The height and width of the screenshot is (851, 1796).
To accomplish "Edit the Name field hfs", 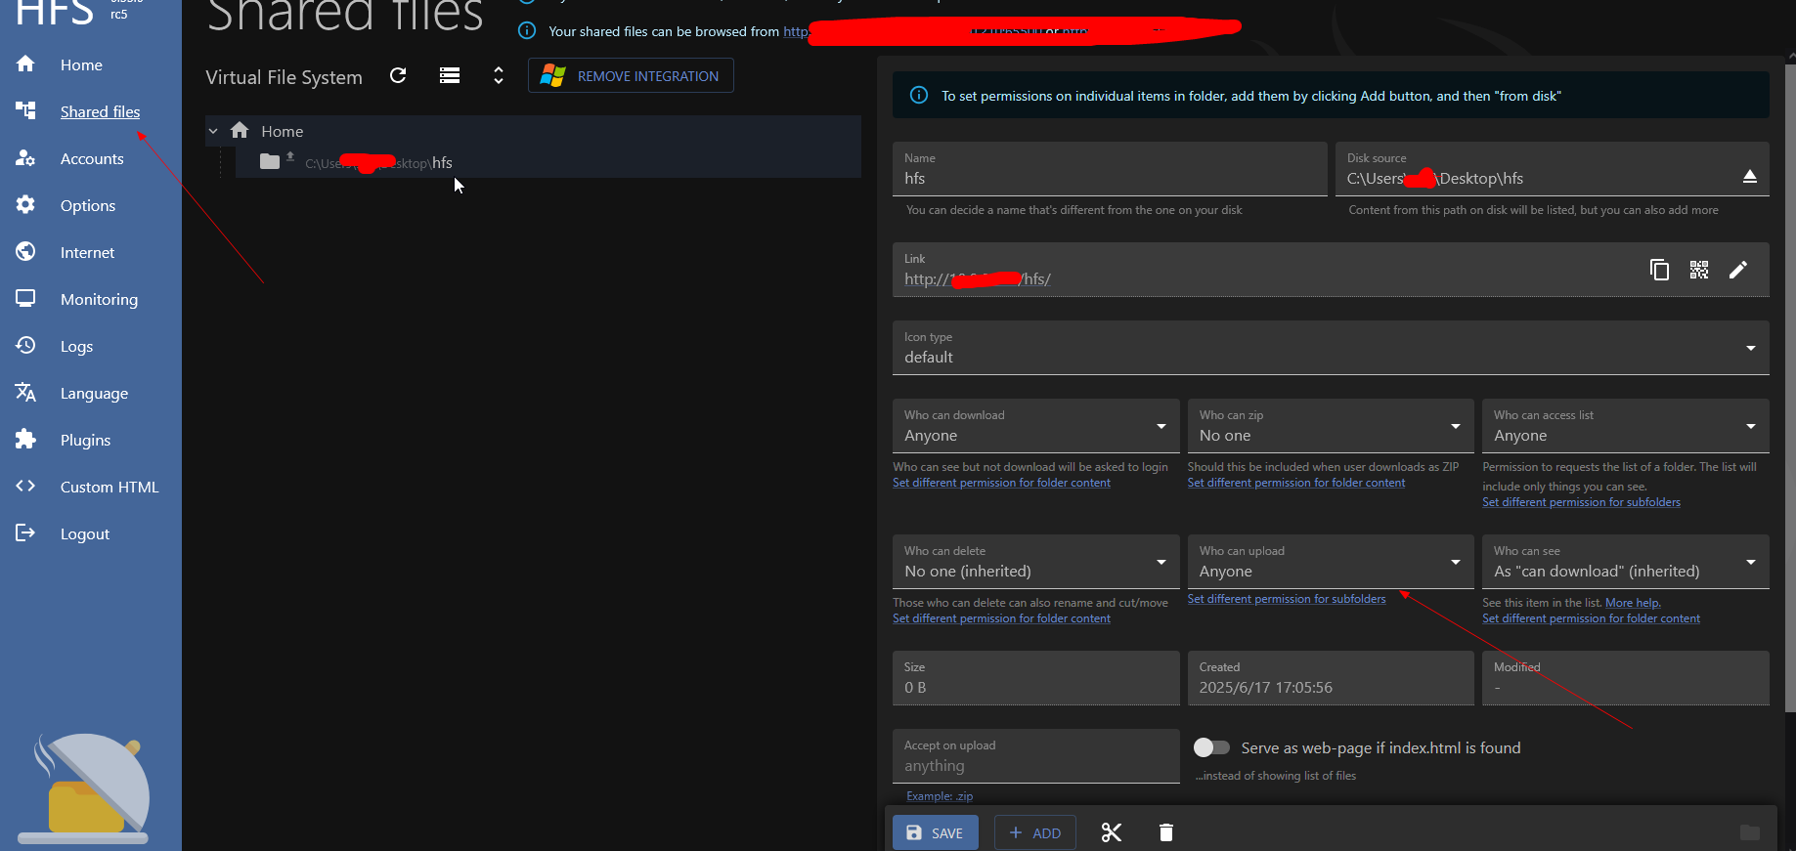I will click(x=1110, y=169).
